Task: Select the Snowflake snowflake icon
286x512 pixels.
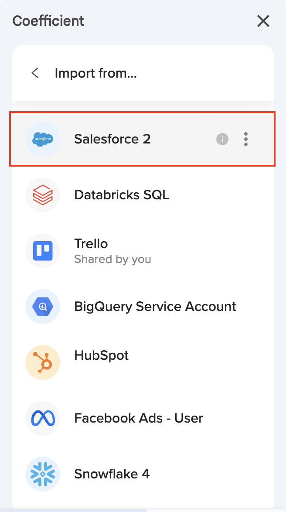Action: [43, 474]
